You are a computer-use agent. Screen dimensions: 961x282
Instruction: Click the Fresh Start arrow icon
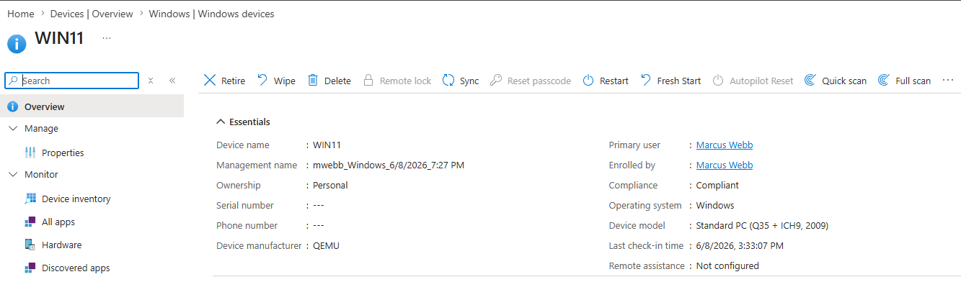tap(646, 81)
